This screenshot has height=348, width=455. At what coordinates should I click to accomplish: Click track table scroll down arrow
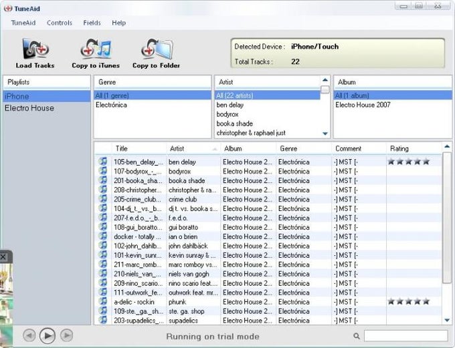[x=447, y=320]
